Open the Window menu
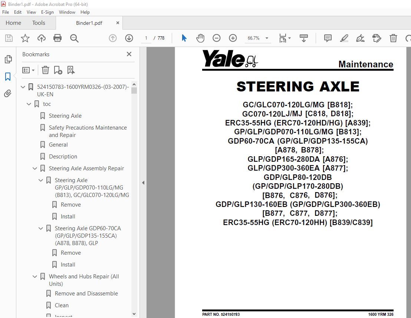This screenshot has width=411, height=318. point(67,12)
